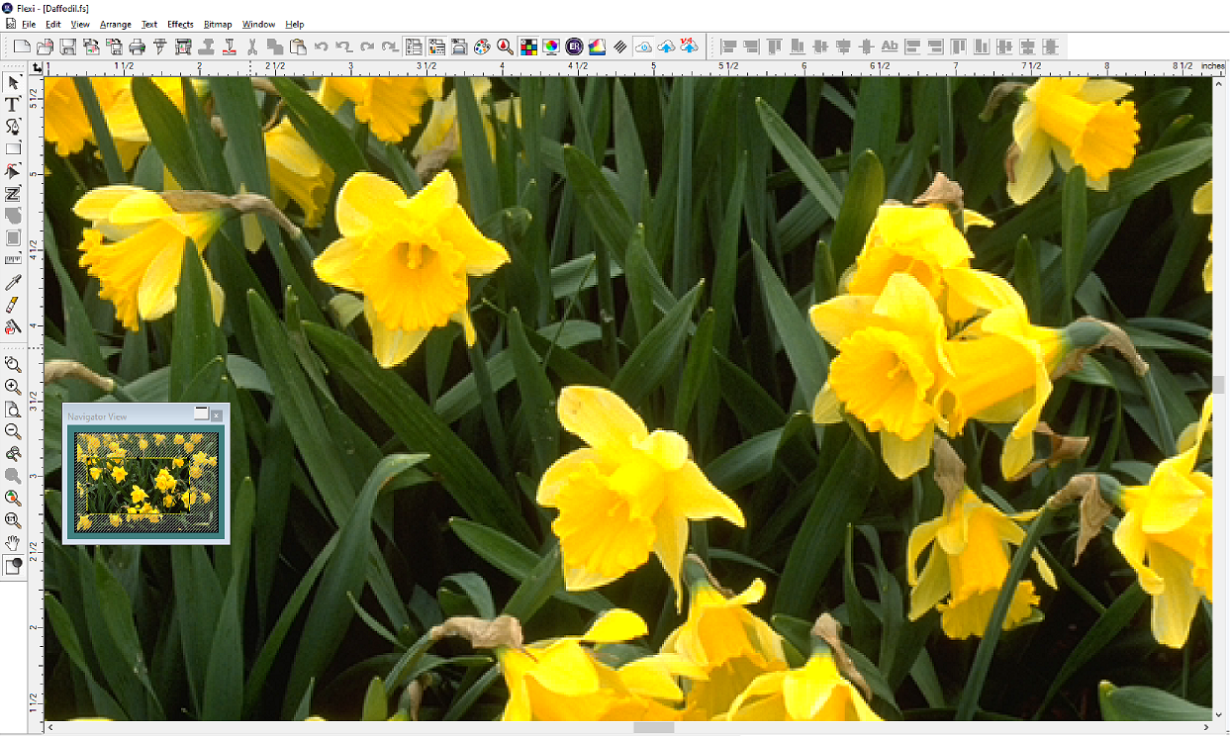The image size is (1230, 736).
Task: Select the Rectangle shape tool
Action: click(x=13, y=149)
